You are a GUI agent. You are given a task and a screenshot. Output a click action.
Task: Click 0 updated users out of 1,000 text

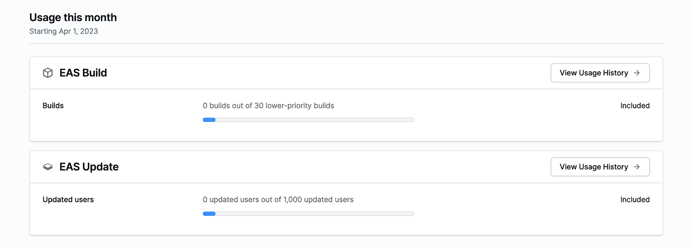[278, 200]
